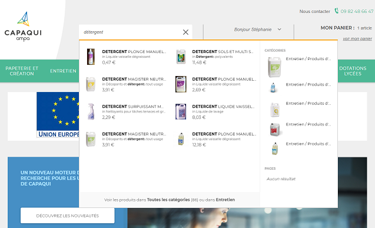Select the last Detergent Magister Neutr. image
The height and width of the screenshot is (228, 375).
point(91,139)
